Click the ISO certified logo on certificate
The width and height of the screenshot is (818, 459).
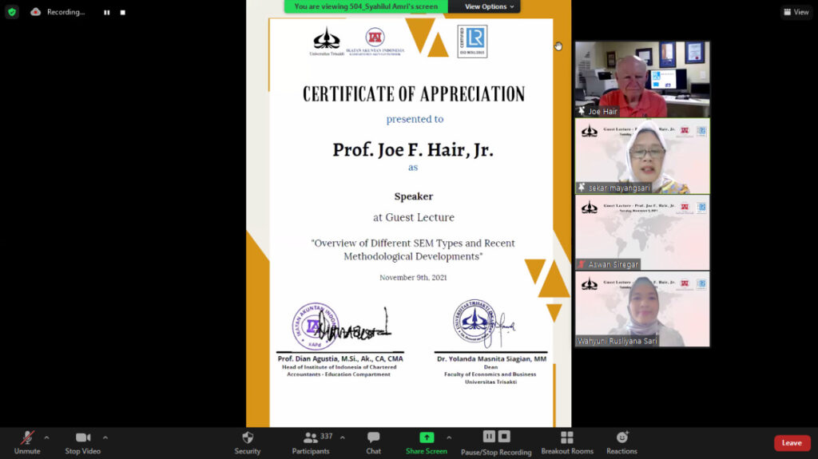(x=472, y=42)
